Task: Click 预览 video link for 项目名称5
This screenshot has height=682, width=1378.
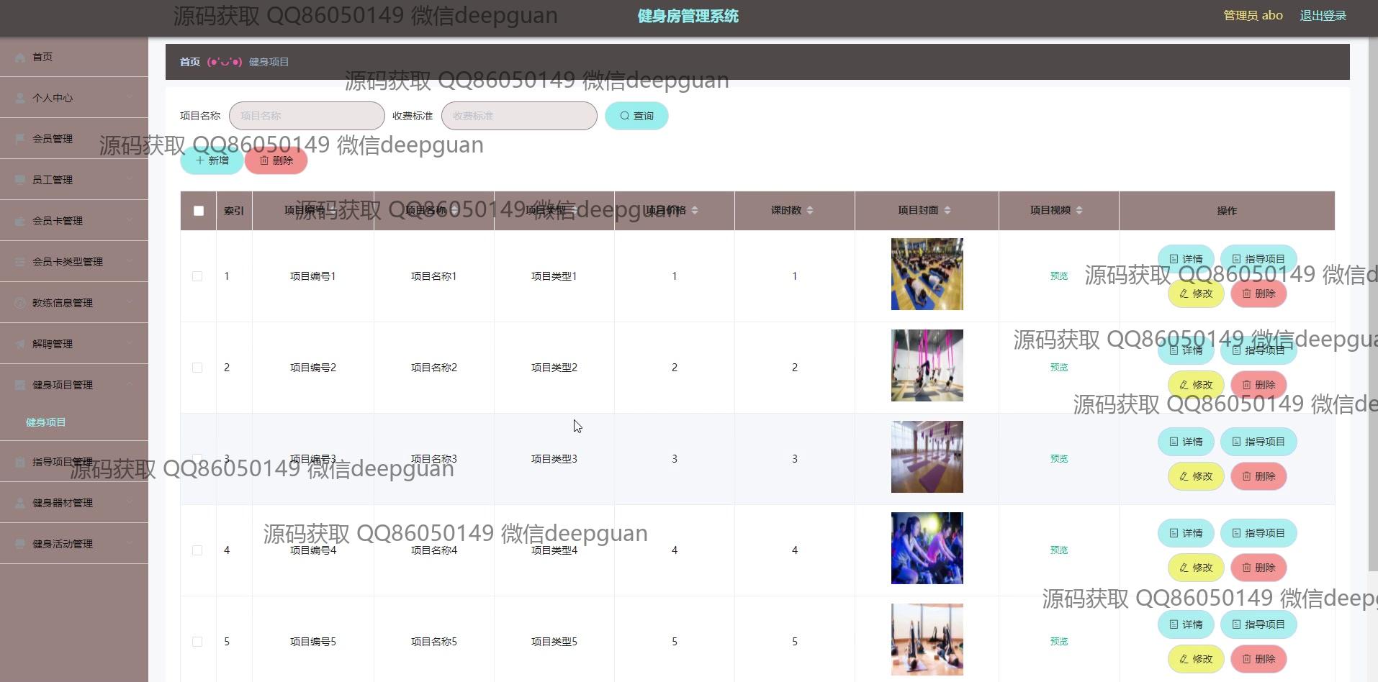Action: (x=1059, y=642)
